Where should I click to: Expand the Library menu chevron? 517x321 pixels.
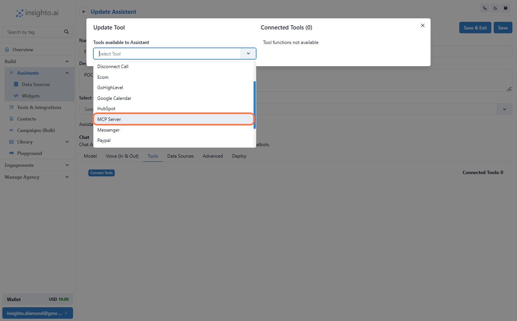coord(67,142)
